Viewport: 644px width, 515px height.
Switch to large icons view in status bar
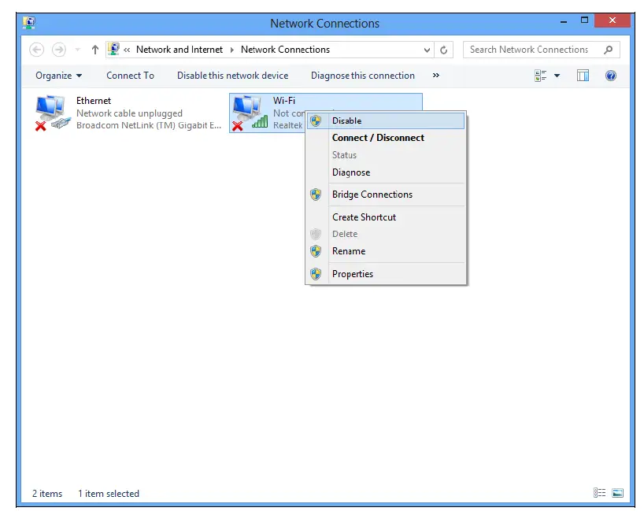(x=617, y=493)
